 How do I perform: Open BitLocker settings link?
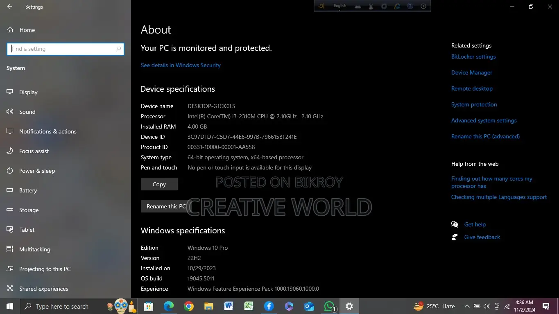tap(473, 56)
